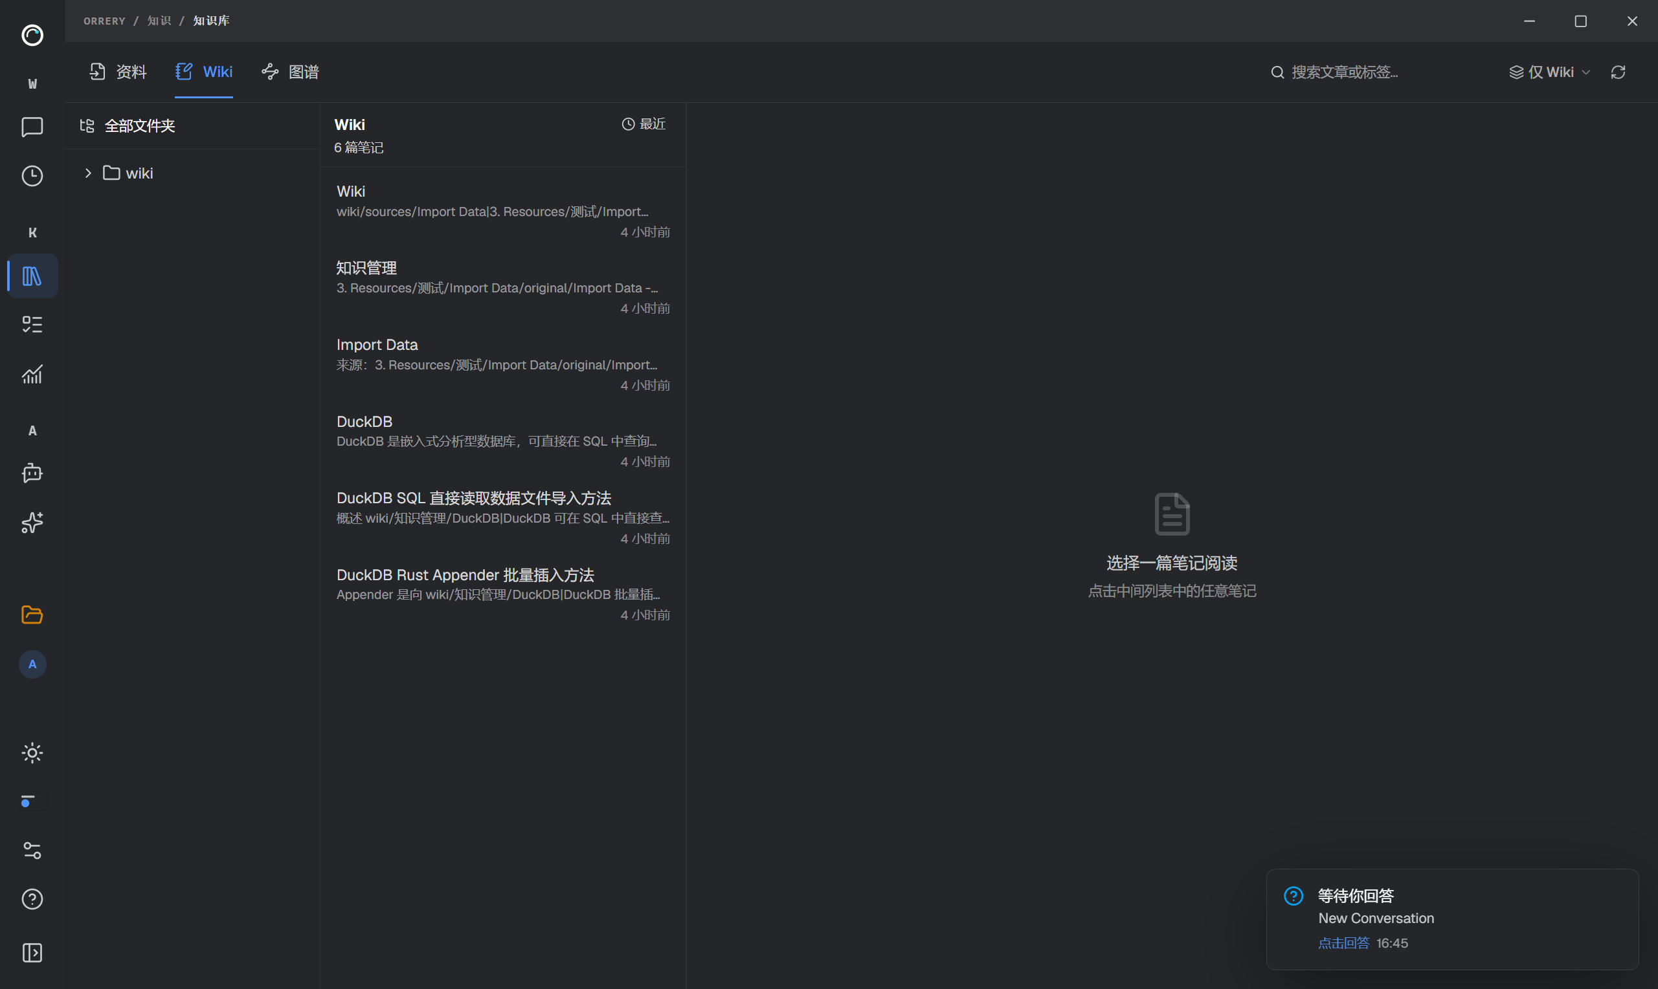Click the refresh icon at top right
The image size is (1658, 989).
[1618, 72]
